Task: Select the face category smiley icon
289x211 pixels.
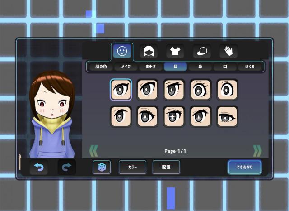Action: coord(122,51)
